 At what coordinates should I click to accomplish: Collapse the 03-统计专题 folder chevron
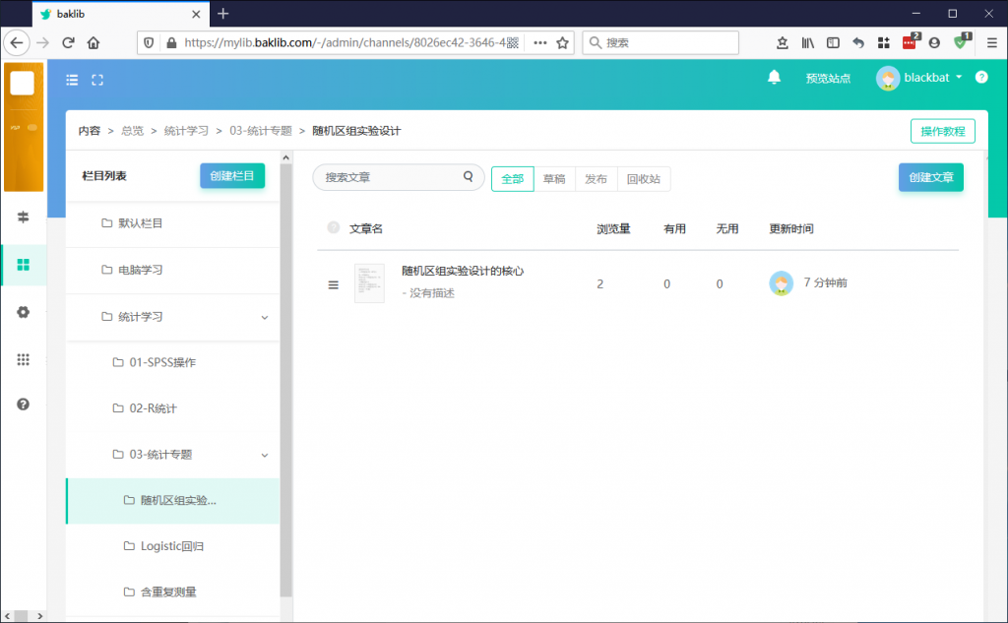tap(264, 455)
